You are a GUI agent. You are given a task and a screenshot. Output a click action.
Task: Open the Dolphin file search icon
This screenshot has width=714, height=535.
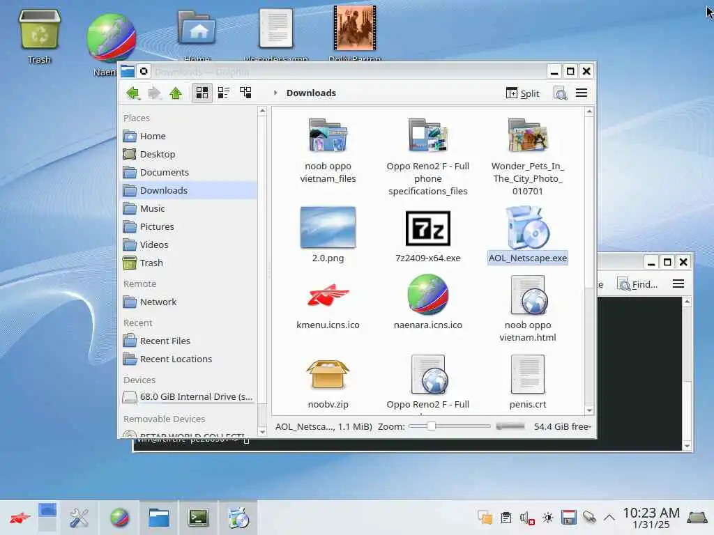(560, 93)
